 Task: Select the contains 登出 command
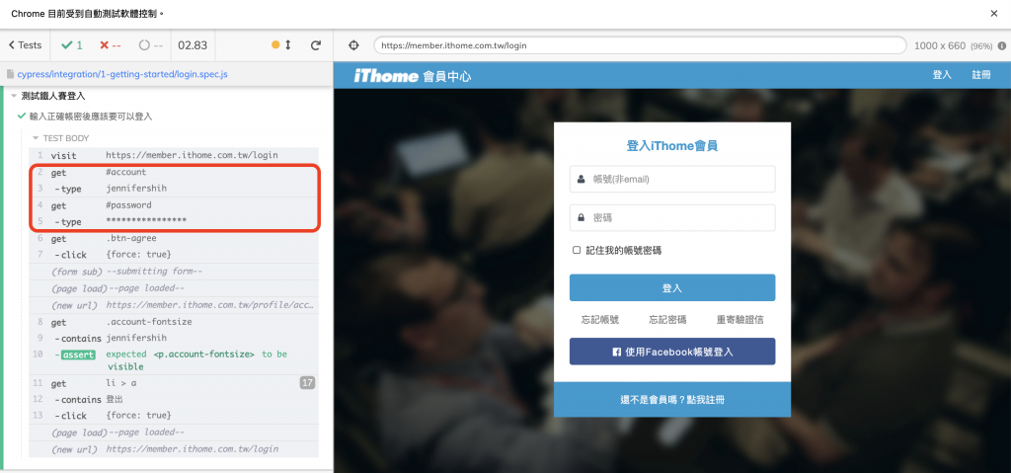174,400
